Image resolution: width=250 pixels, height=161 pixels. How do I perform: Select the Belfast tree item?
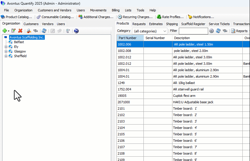19,42
